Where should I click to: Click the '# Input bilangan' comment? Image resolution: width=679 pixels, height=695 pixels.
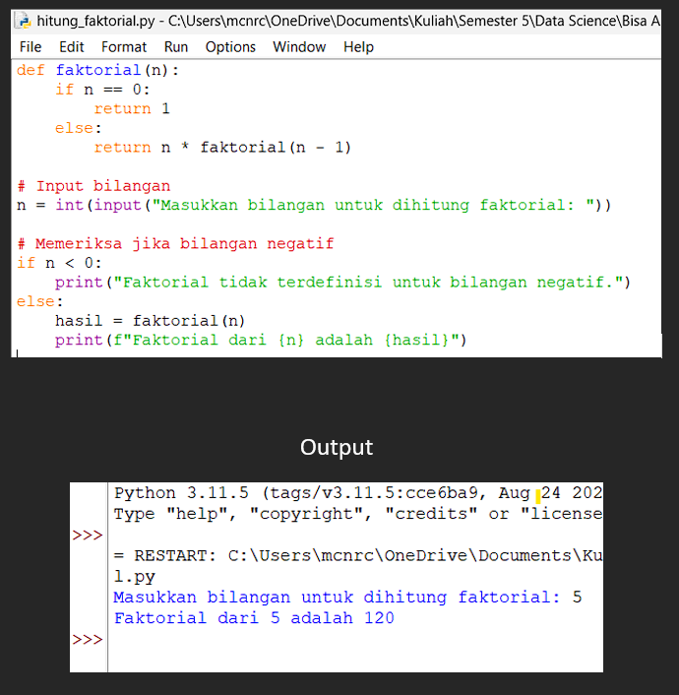click(x=93, y=186)
